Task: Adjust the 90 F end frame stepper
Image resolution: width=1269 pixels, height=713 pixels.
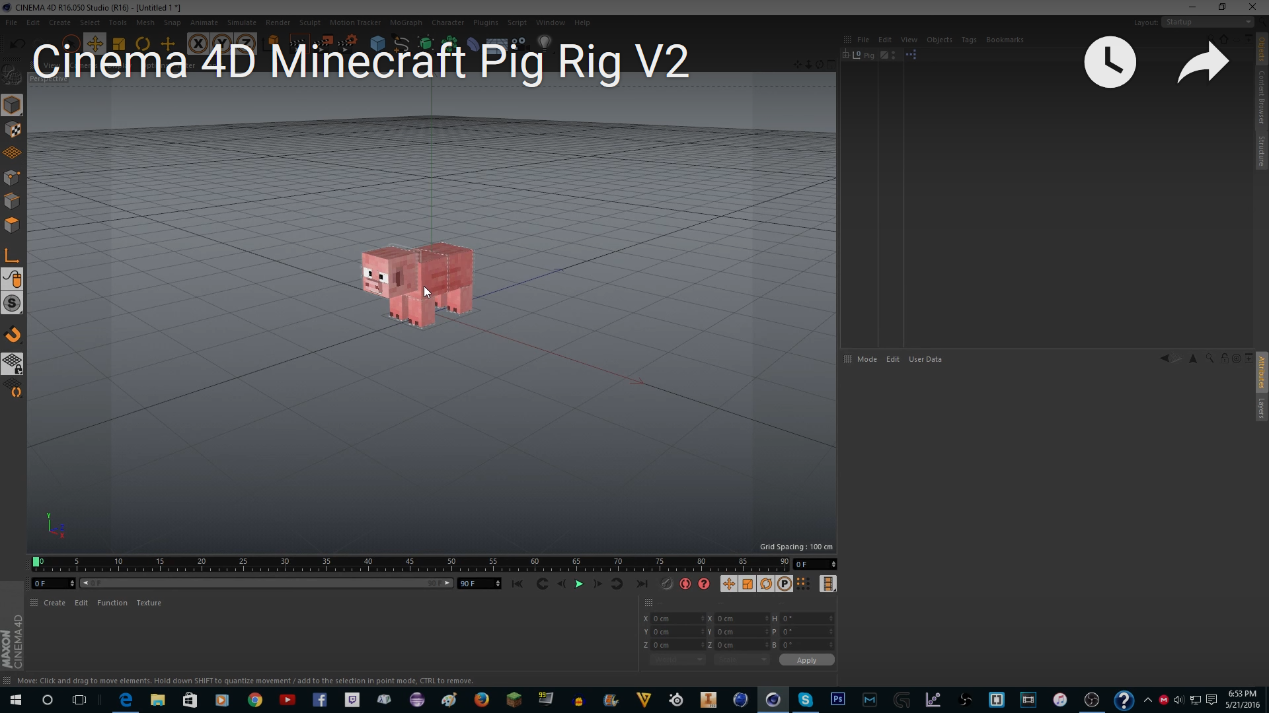Action: point(498,584)
